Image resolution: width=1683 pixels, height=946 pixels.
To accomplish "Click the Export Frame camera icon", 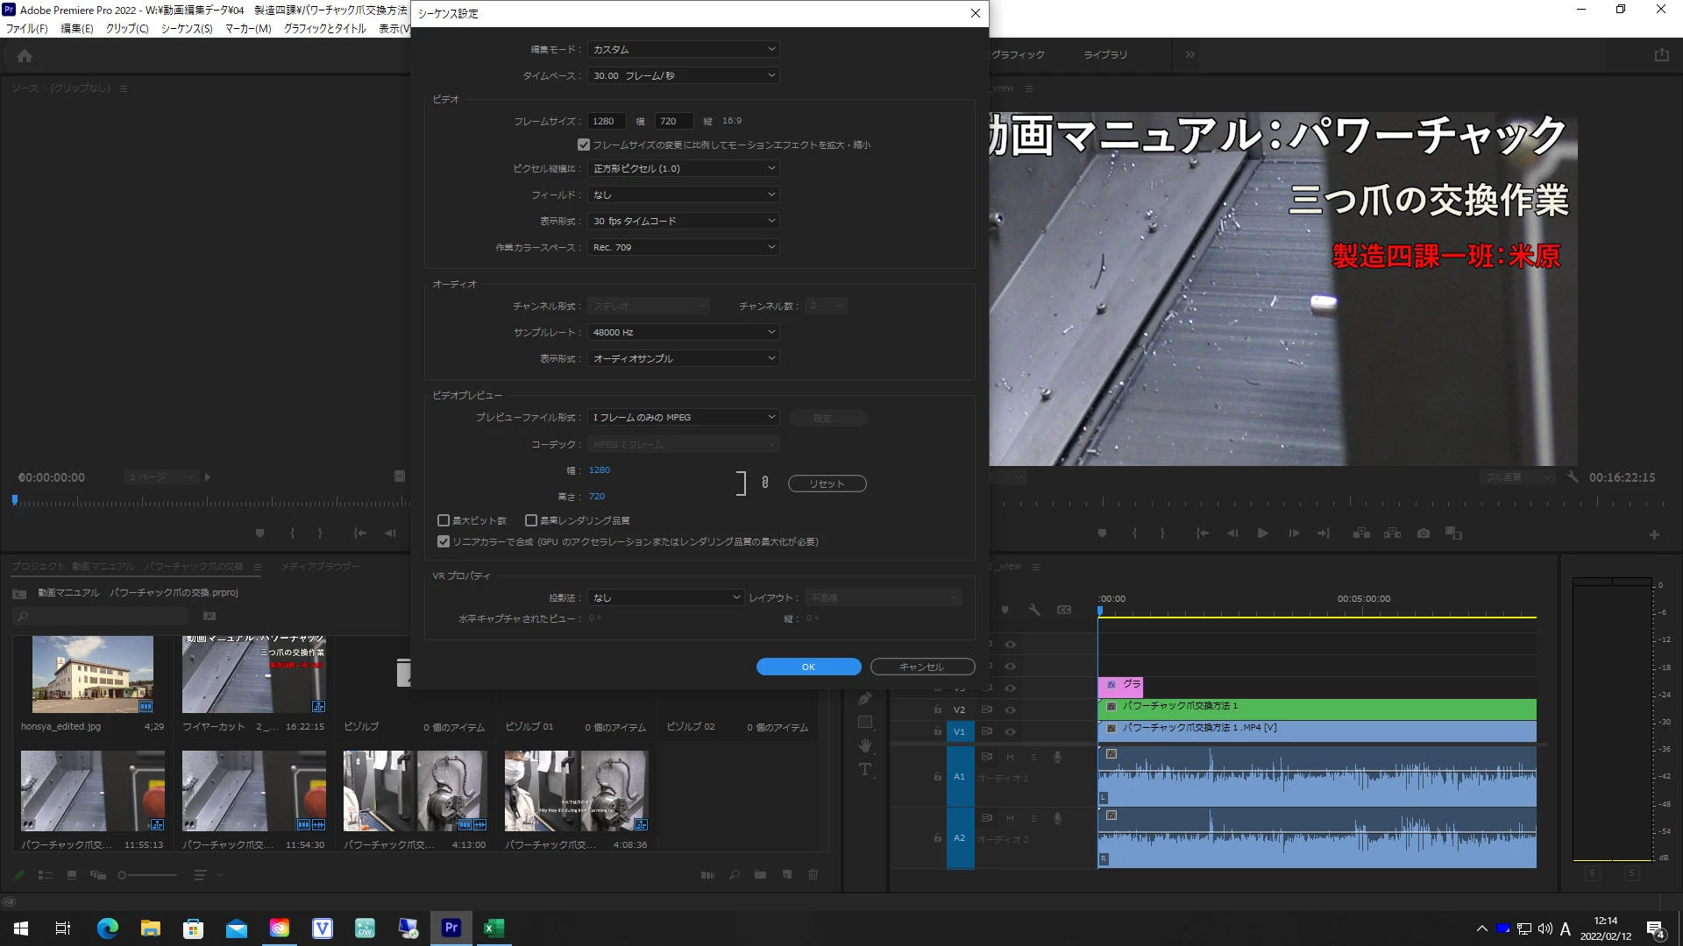I will pyautogui.click(x=1424, y=533).
